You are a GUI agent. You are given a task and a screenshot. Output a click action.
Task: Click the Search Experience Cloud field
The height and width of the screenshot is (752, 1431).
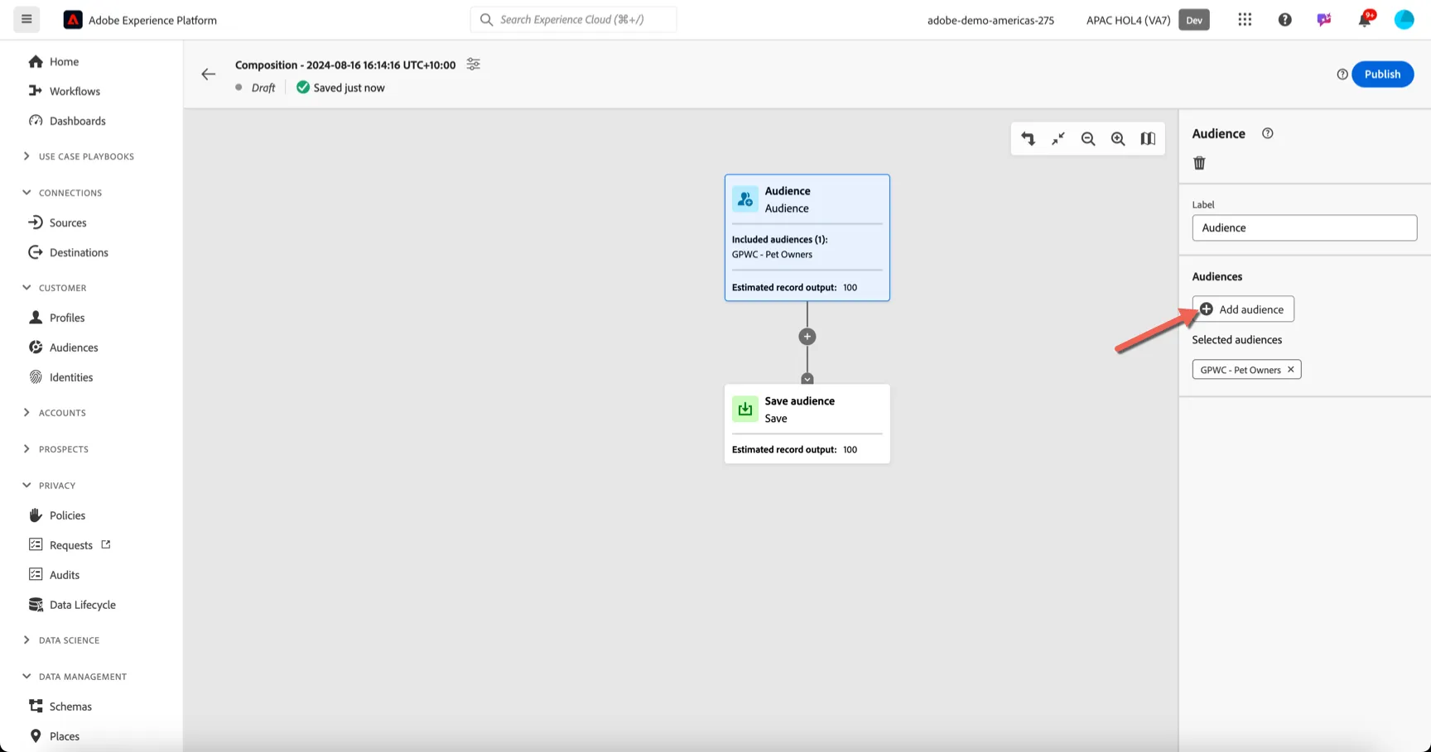573,19
